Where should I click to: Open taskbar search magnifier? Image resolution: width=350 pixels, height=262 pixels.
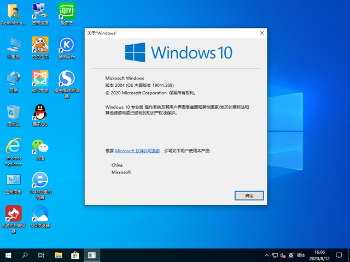(x=25, y=255)
